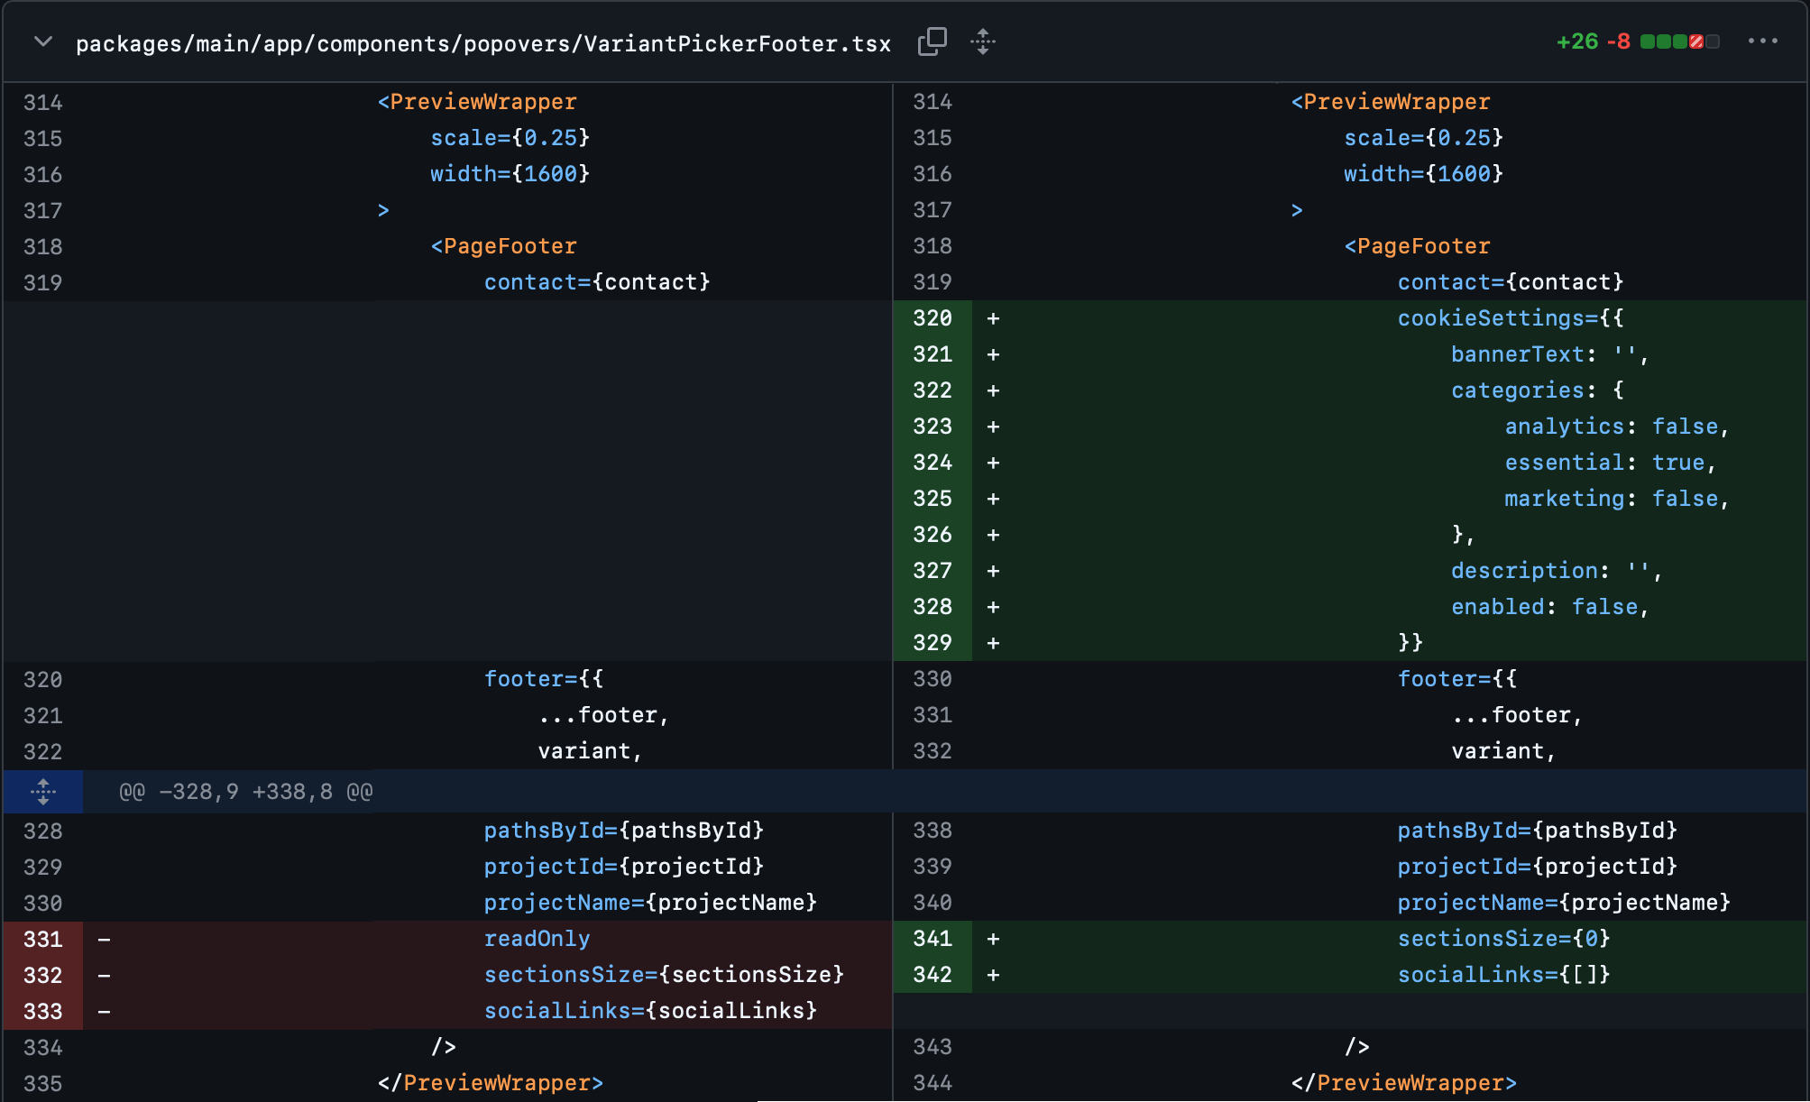Click the minus marker beside line 333
Viewport: 1810px width, 1102px height.
(106, 1011)
